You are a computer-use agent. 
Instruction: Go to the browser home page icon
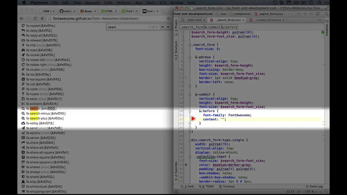[x=42, y=18]
